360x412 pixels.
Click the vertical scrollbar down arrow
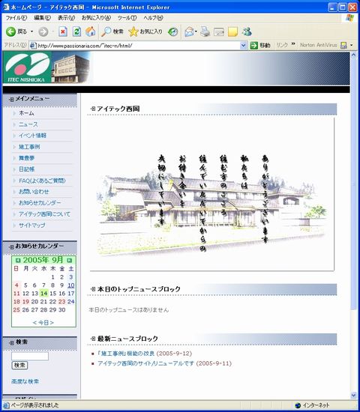coord(353,396)
